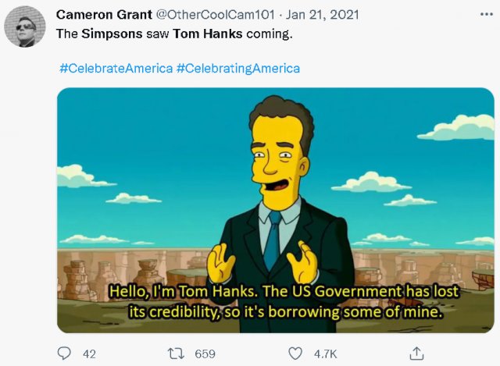
Task: Click the reply speech bubble icon
Action: [65, 354]
